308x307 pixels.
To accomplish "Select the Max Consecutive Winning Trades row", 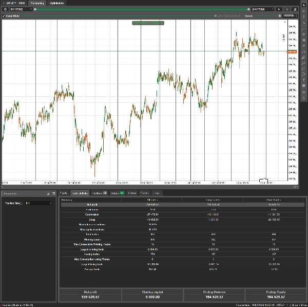I will [x=183, y=244].
